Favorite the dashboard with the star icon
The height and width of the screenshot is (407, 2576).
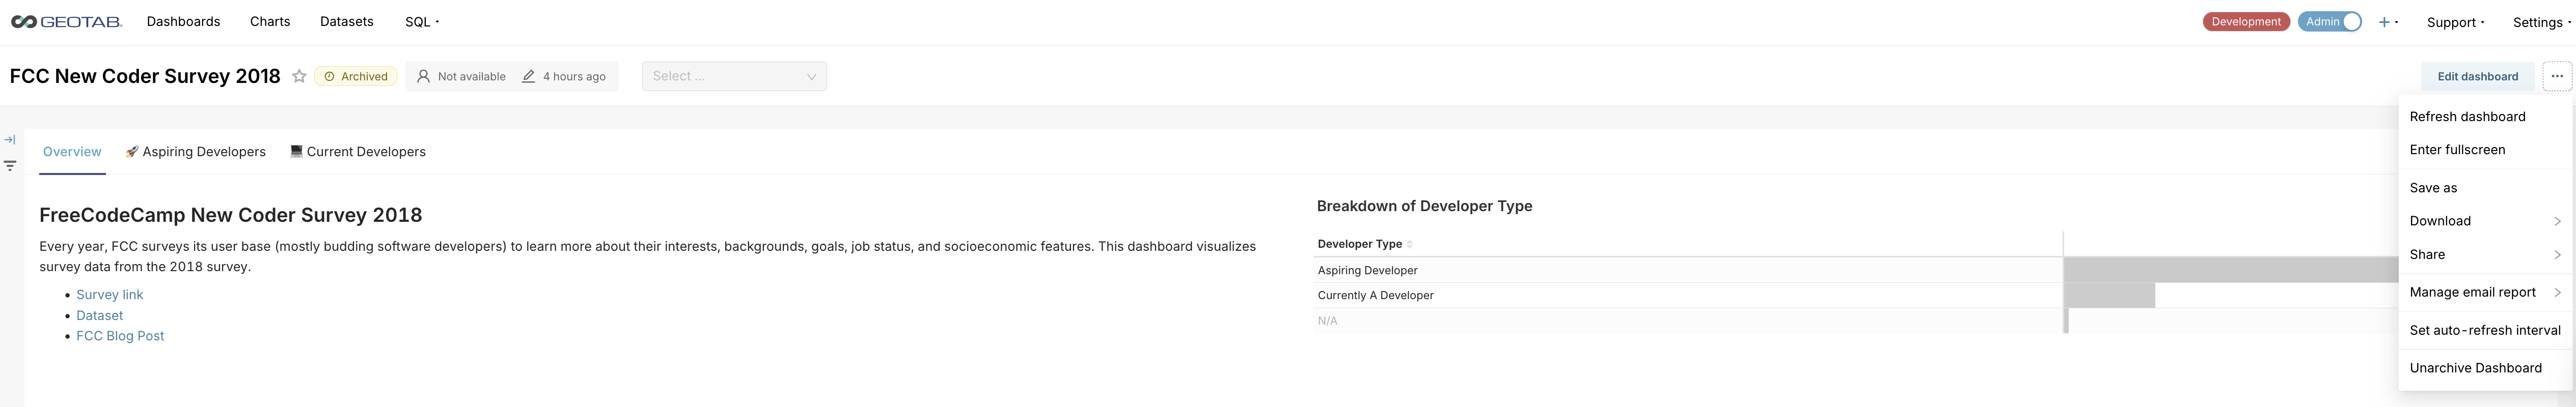click(x=299, y=76)
